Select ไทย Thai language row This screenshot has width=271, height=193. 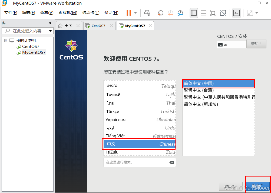tap(140, 103)
